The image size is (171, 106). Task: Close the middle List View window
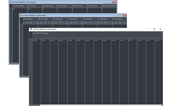(125, 15)
